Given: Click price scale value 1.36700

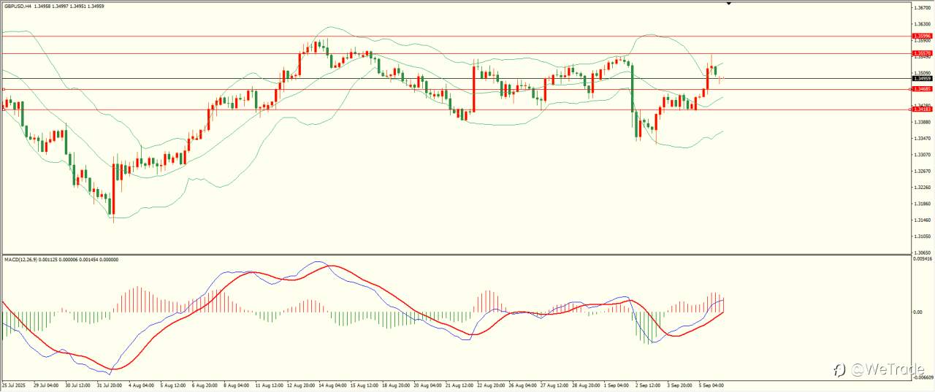Looking at the screenshot, I should pos(921,7).
